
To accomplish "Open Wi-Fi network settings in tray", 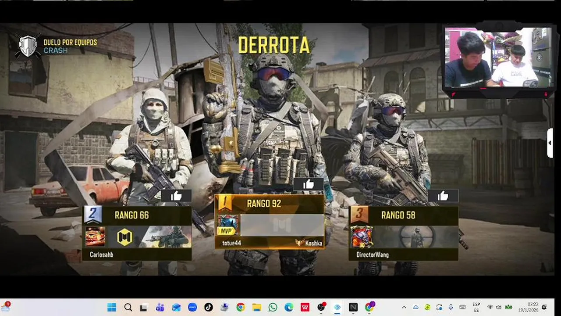I will pos(490,307).
